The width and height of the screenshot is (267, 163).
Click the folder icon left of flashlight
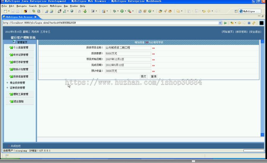[160, 11]
